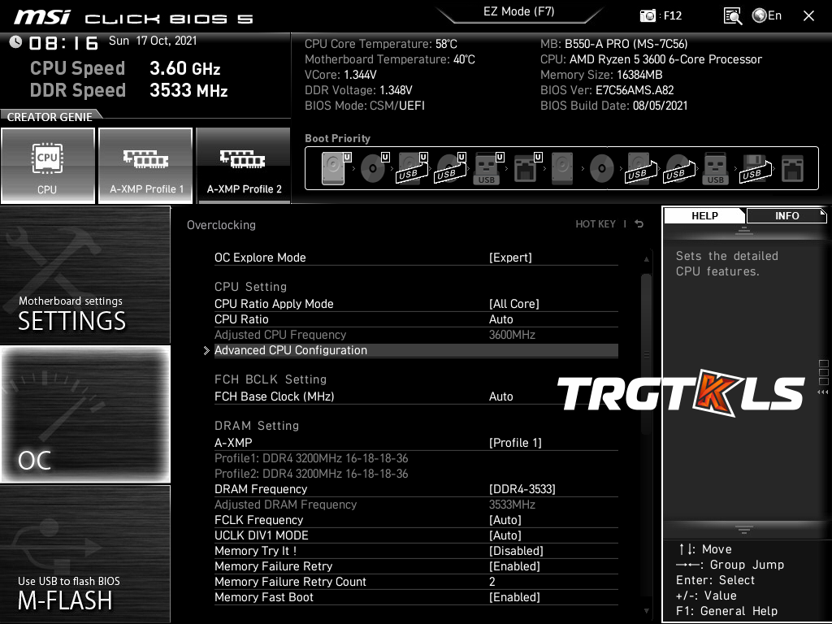Click the FCH Base Clock value field
The image size is (832, 624).
tap(501, 396)
